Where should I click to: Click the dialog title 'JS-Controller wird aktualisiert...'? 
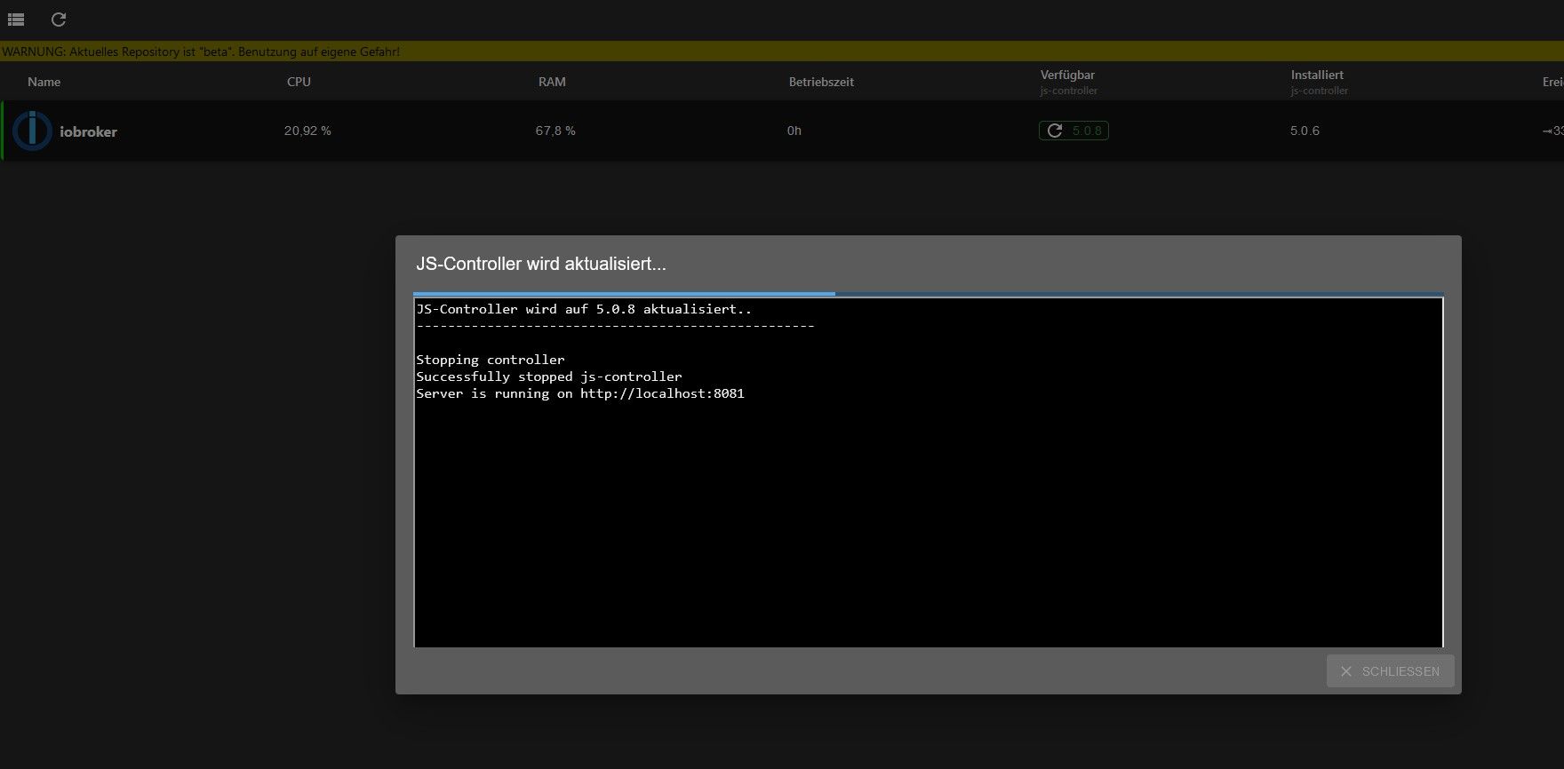(x=541, y=264)
